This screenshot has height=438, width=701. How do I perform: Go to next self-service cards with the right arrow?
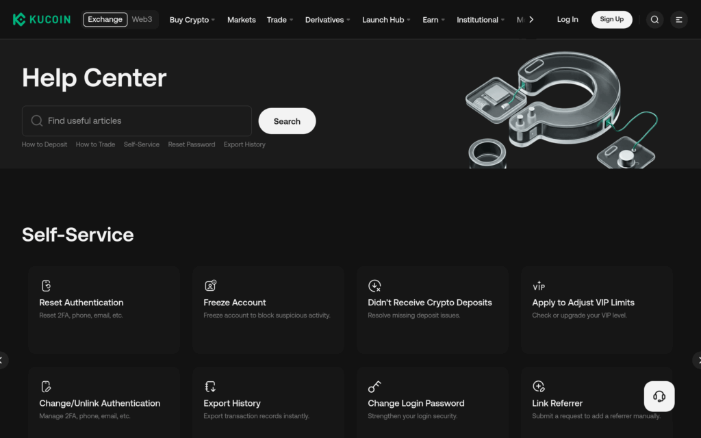698,360
